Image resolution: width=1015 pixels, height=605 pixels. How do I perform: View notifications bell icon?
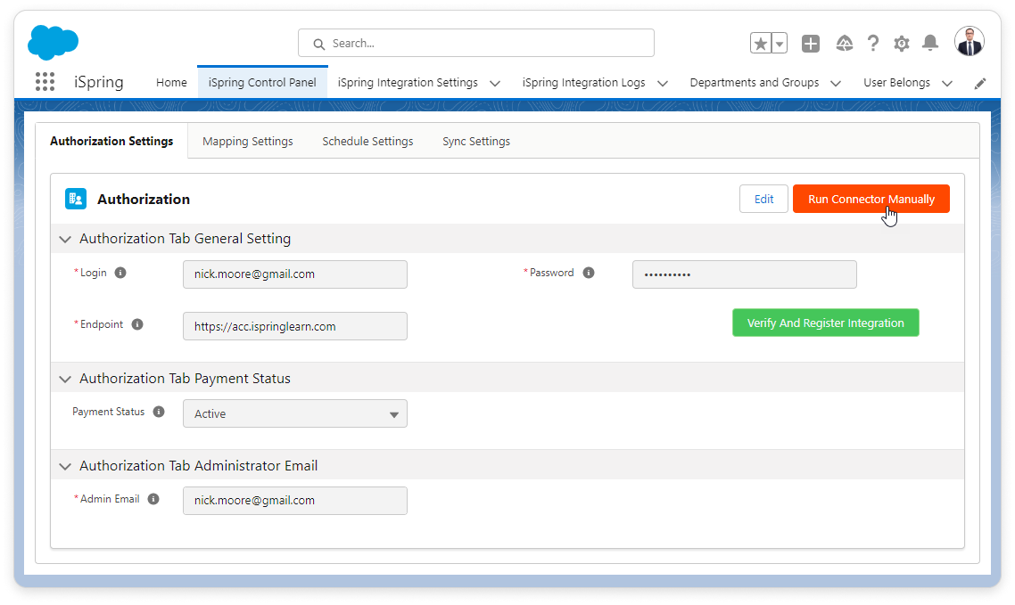click(x=930, y=44)
